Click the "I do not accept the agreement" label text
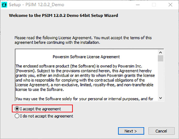Image resolution: width=179 pixels, height=139 pixels. [47, 116]
